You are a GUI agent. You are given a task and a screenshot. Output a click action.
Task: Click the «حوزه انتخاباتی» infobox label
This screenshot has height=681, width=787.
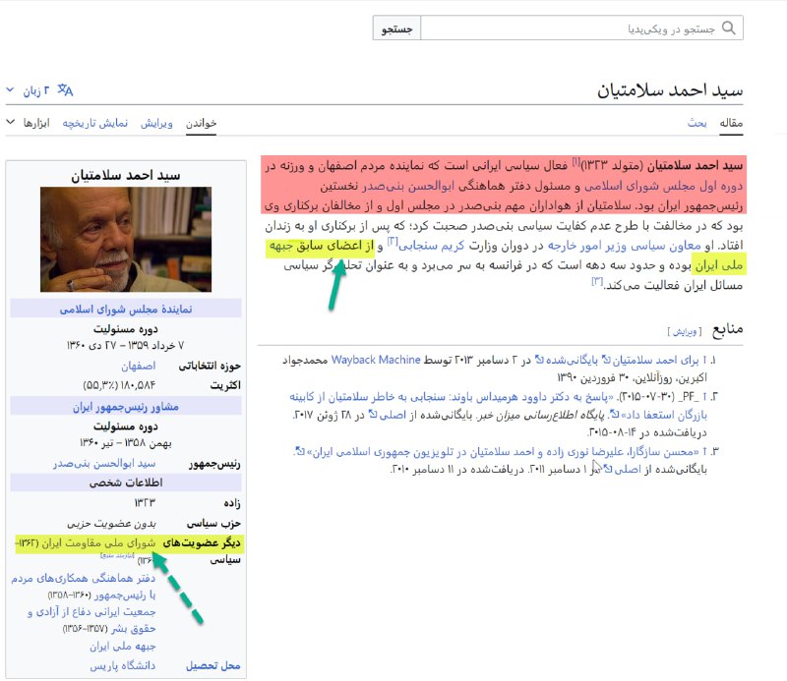(210, 366)
